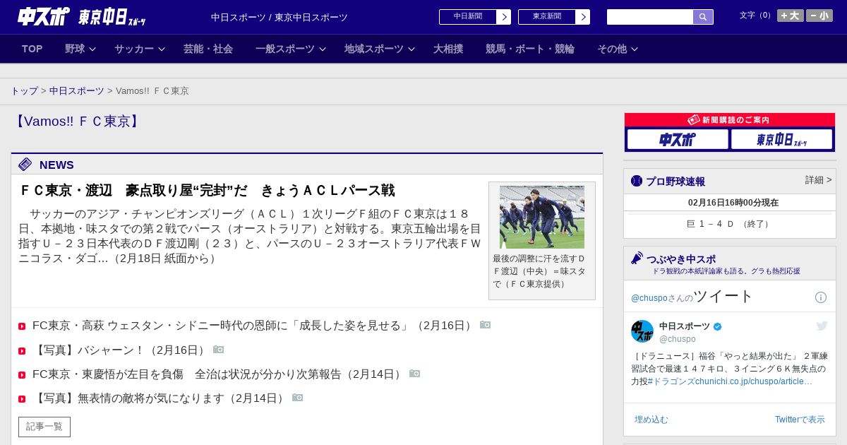The image size is (847, 445).
Task: Expand the その他 menu
Action: [618, 49]
